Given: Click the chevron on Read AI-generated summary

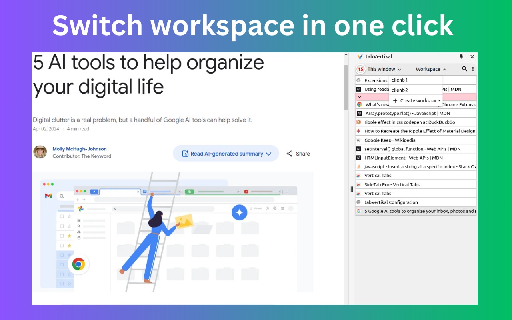Looking at the screenshot, I should coord(268,154).
